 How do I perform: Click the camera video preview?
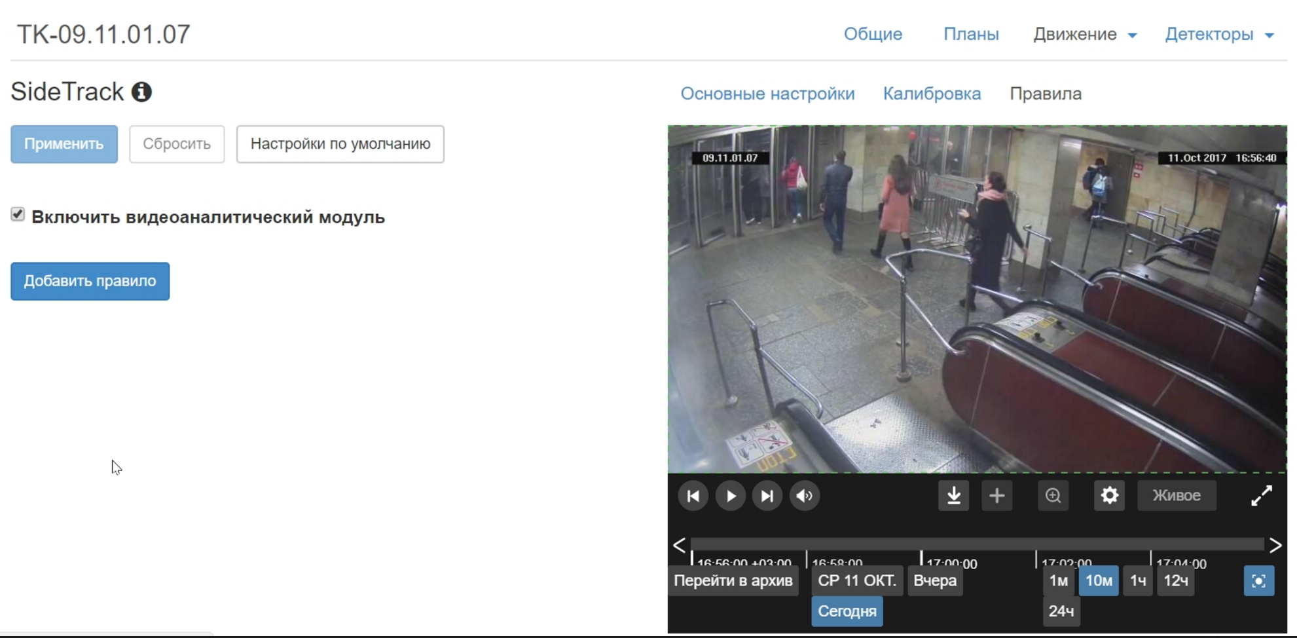pos(977,299)
